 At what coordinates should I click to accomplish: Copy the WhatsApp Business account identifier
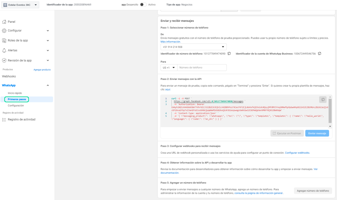point(319,54)
